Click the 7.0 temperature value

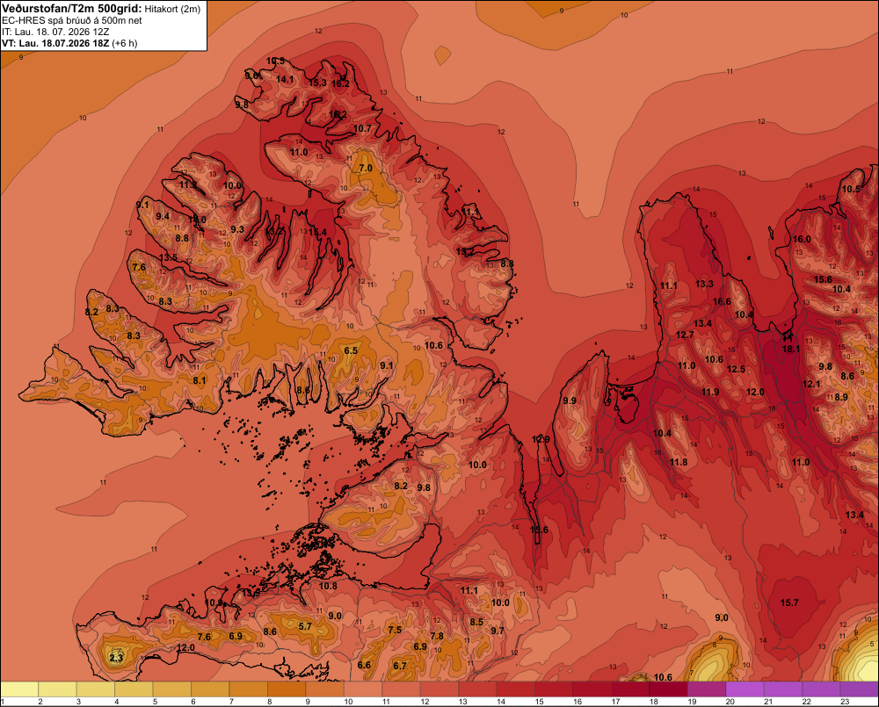coord(366,168)
